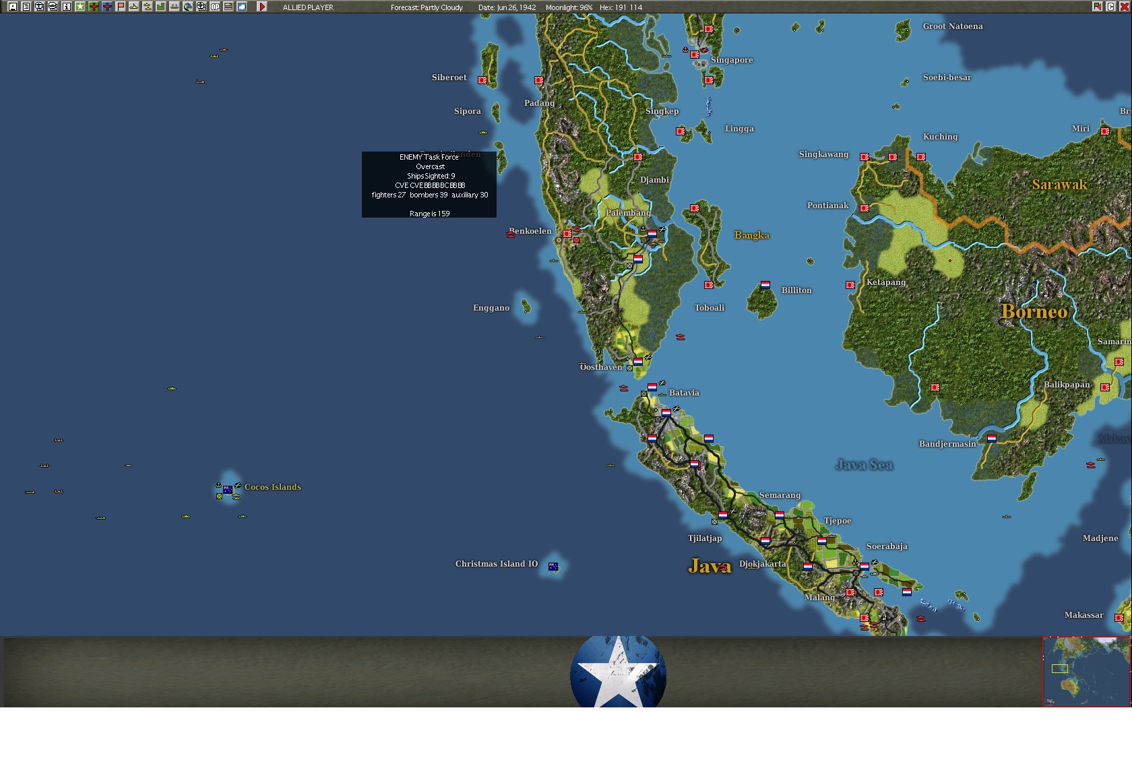The width and height of the screenshot is (1132, 766).
Task: Open the OP toolbar icon
Action: pyautogui.click(x=214, y=7)
